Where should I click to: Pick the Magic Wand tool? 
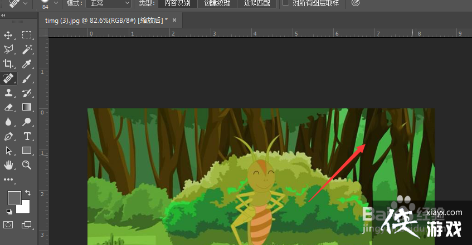(x=26, y=49)
